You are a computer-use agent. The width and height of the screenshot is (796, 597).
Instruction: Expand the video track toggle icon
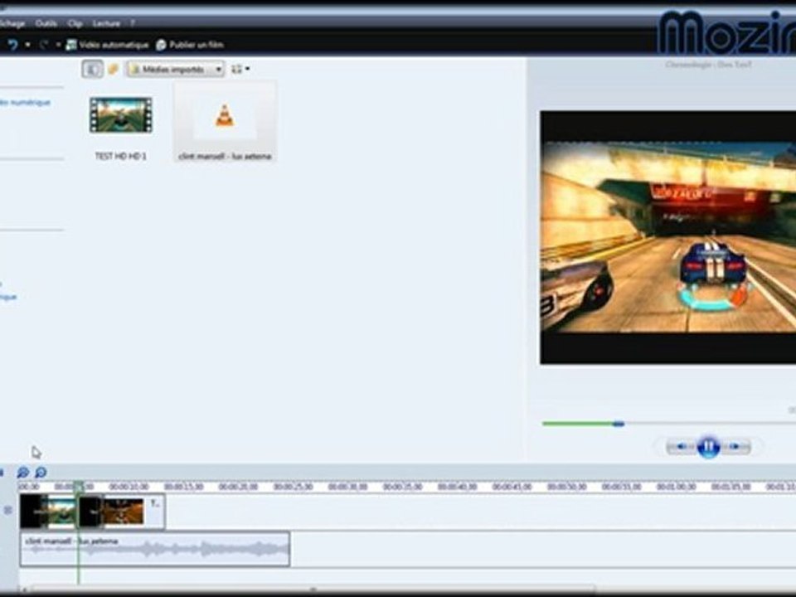(x=8, y=510)
